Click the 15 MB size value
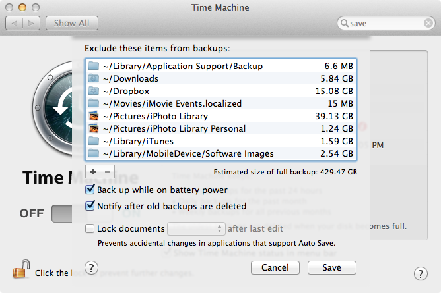 click(x=340, y=104)
